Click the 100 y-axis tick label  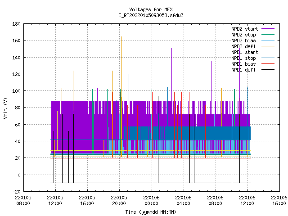pyautogui.click(x=16, y=91)
